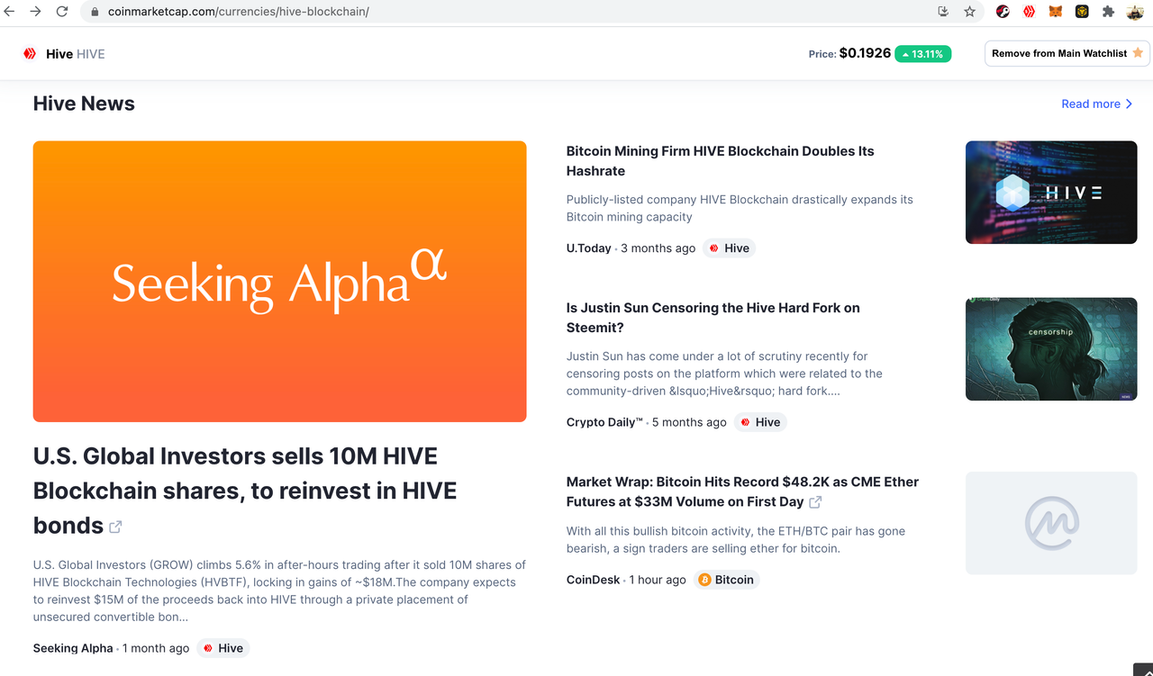This screenshot has height=676, width=1153.
Task: Open the censorship article thumbnail image
Action: pos(1051,349)
